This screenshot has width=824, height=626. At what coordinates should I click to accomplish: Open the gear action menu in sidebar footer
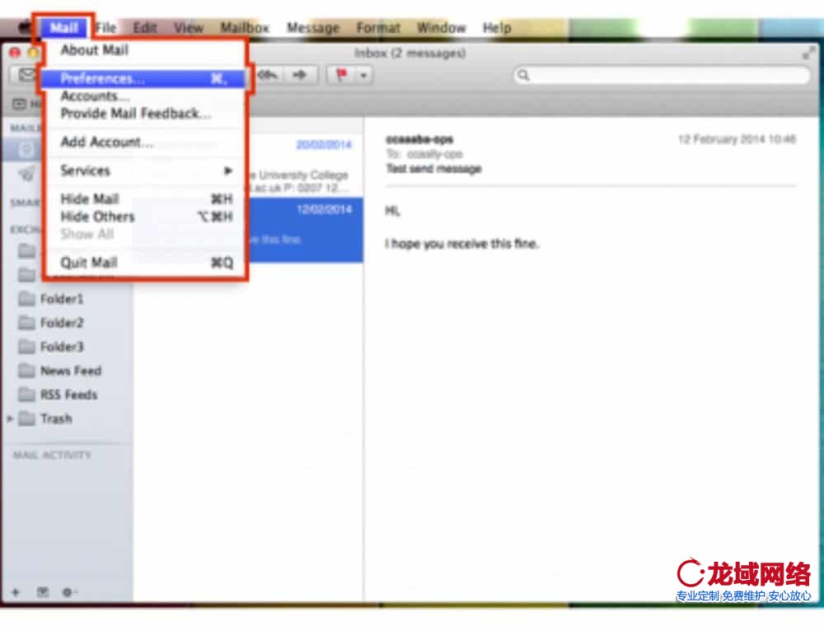click(68, 591)
